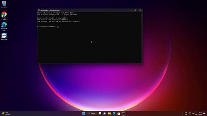Open the notification badge in the tray
The height and width of the screenshot is (116, 207).
coord(204,113)
